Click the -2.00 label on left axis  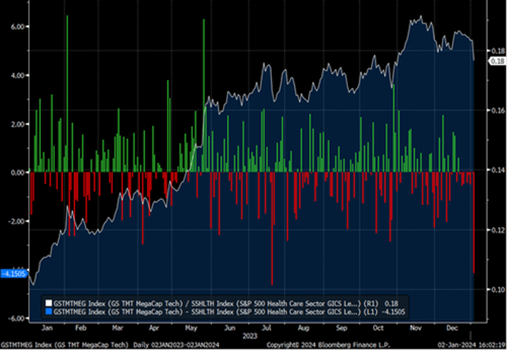pyautogui.click(x=17, y=221)
